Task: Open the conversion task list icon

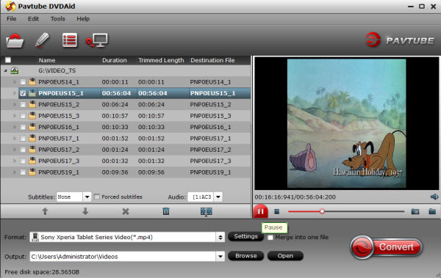Action: [x=70, y=40]
